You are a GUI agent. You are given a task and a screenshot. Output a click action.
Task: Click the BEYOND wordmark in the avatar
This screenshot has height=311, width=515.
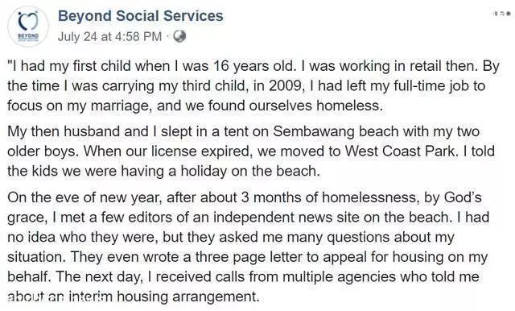[x=28, y=35]
